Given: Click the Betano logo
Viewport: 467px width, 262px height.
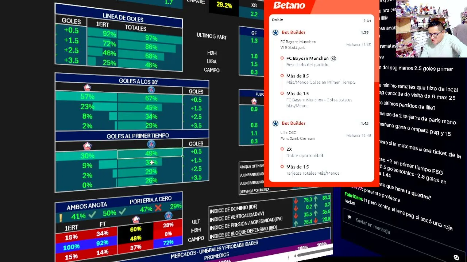Looking at the screenshot, I should (289, 5).
